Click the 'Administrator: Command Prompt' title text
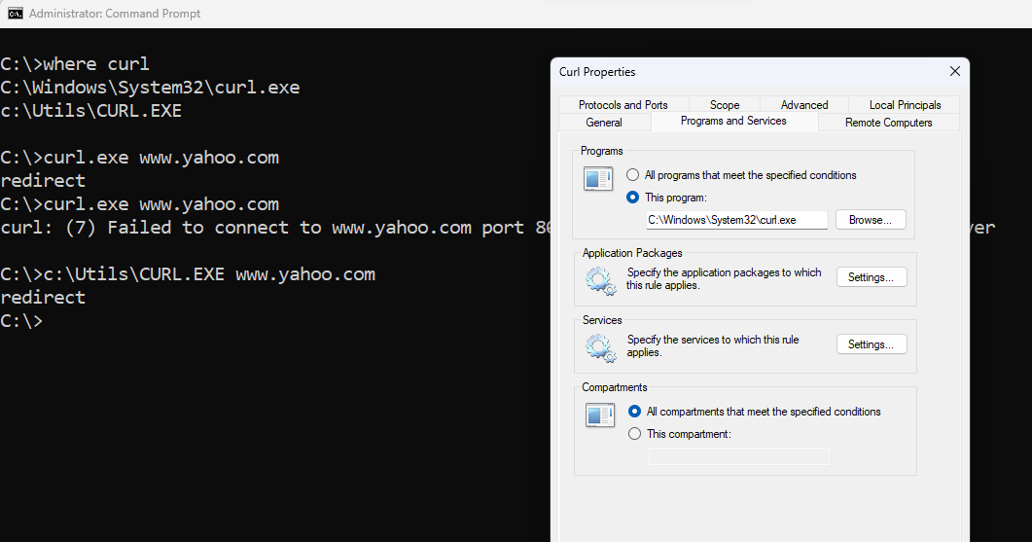This screenshot has width=1032, height=542. point(115,14)
